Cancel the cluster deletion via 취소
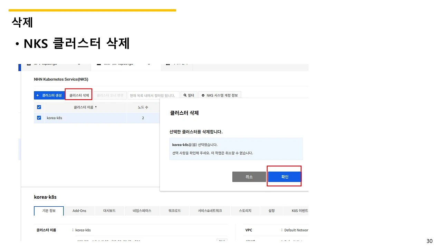Viewport: 442px width, 248px height. [249, 176]
